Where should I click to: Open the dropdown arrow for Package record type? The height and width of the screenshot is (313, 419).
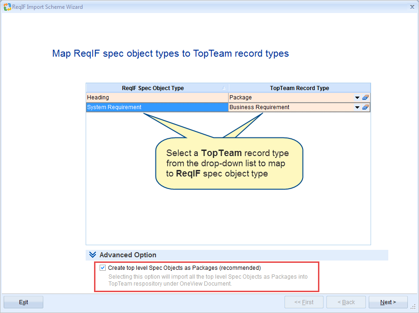tap(357, 98)
